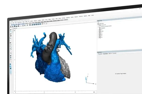Click the part icon next to RV

[100, 36]
